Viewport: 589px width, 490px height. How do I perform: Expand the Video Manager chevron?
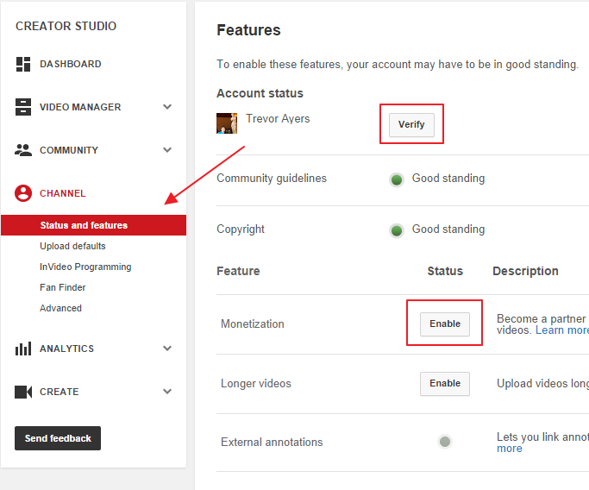pos(167,107)
